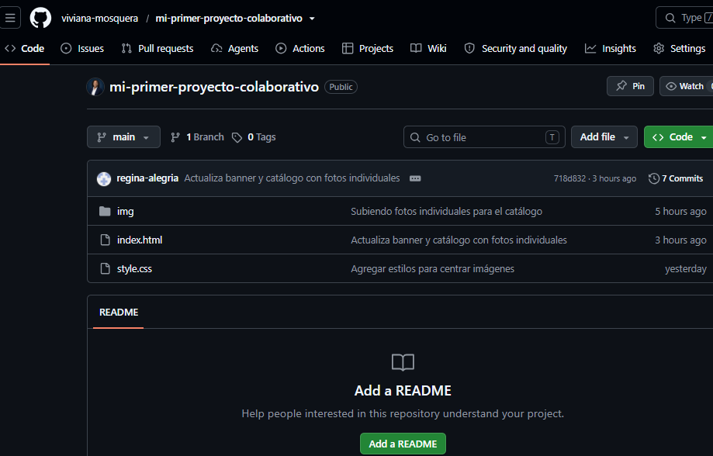
Task: Open the img folder
Action: (x=125, y=212)
